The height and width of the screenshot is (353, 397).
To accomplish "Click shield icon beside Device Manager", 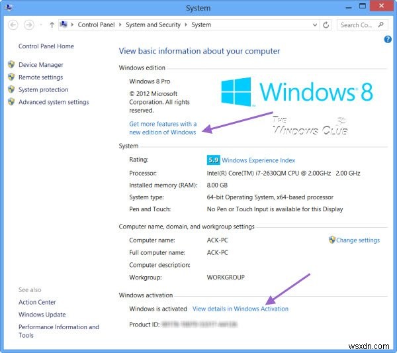I will pos(11,64).
